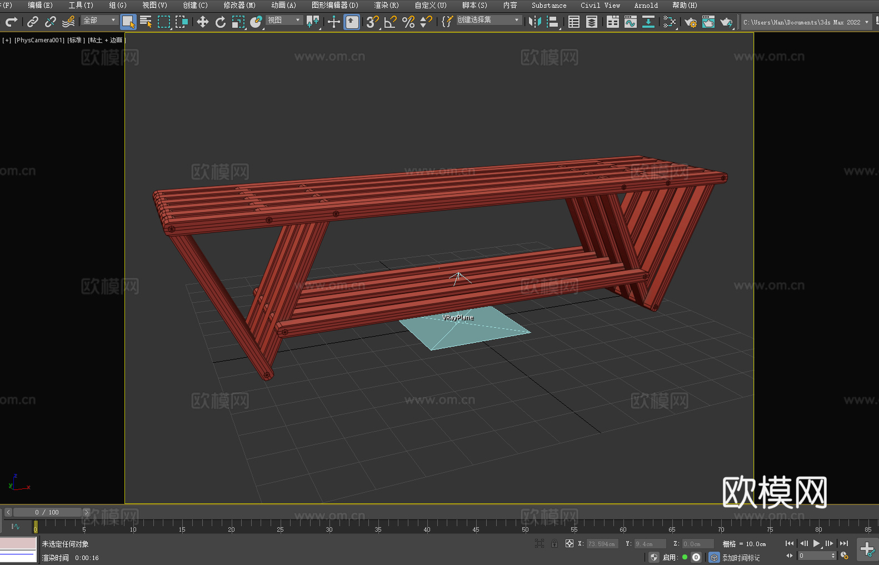This screenshot has width=879, height=565.
Task: Open the Substance menu
Action: 549,5
